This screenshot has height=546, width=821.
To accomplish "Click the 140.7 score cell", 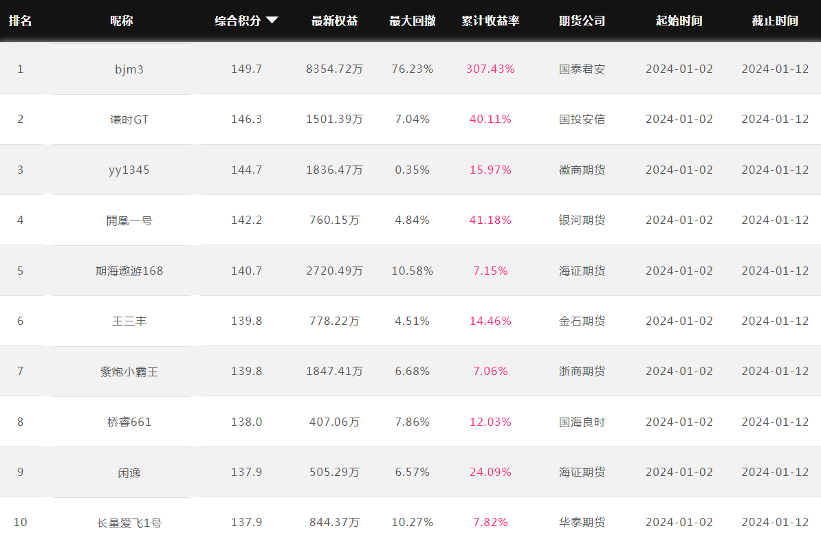I will coord(246,271).
